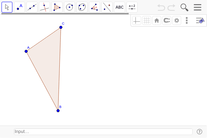The height and width of the screenshot is (138, 207).
Task: Select the Angle measurement tool
Action: tap(94, 7)
